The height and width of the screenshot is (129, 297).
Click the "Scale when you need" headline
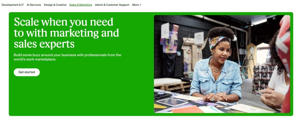point(64,22)
